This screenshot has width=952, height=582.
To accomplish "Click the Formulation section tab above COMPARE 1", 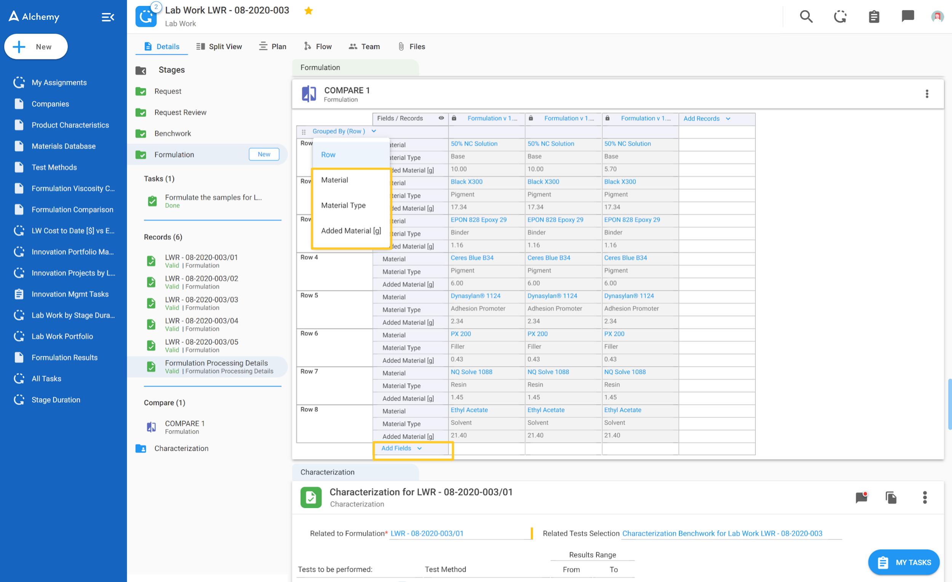I will pos(355,68).
